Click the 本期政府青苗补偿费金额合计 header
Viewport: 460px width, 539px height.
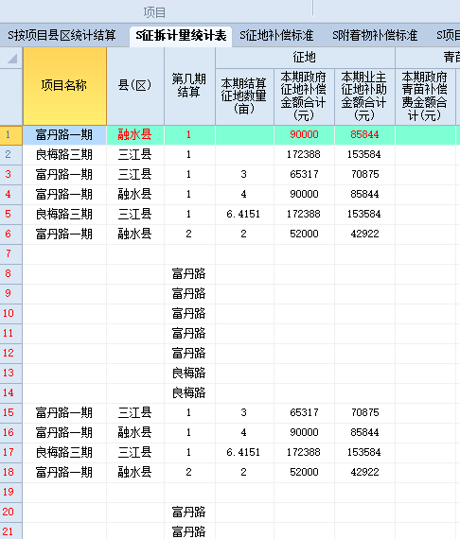click(x=425, y=96)
